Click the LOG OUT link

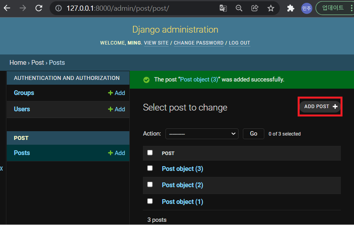pos(240,43)
